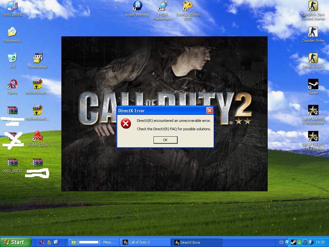Select the upper motherboard archive icon
Viewport: 329px width, 247px height.
pyautogui.click(x=37, y=87)
